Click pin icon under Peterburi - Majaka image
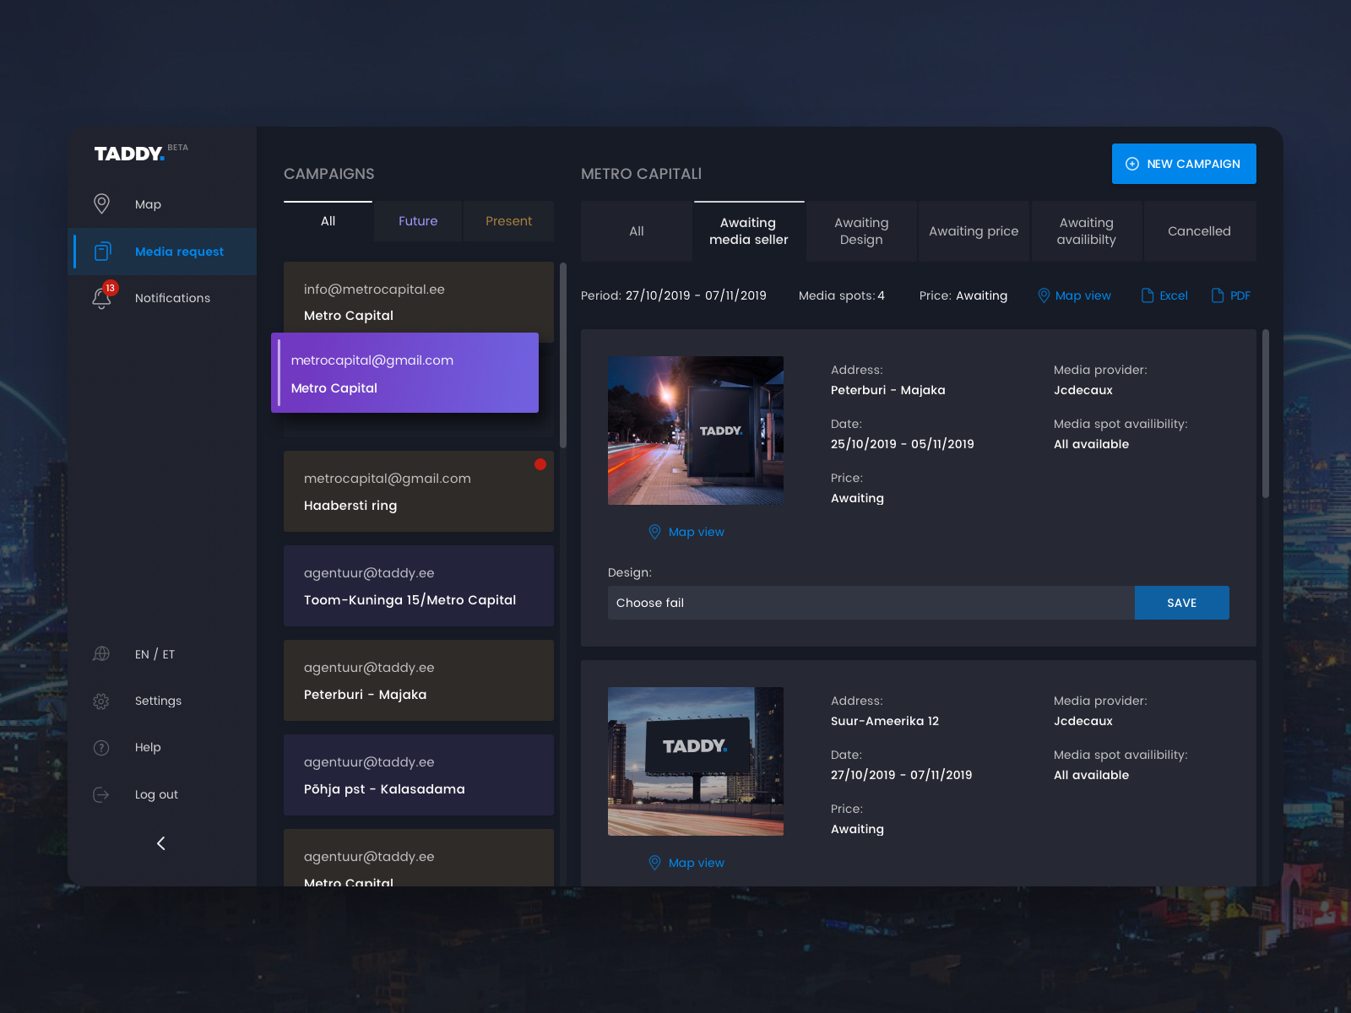 tap(654, 532)
